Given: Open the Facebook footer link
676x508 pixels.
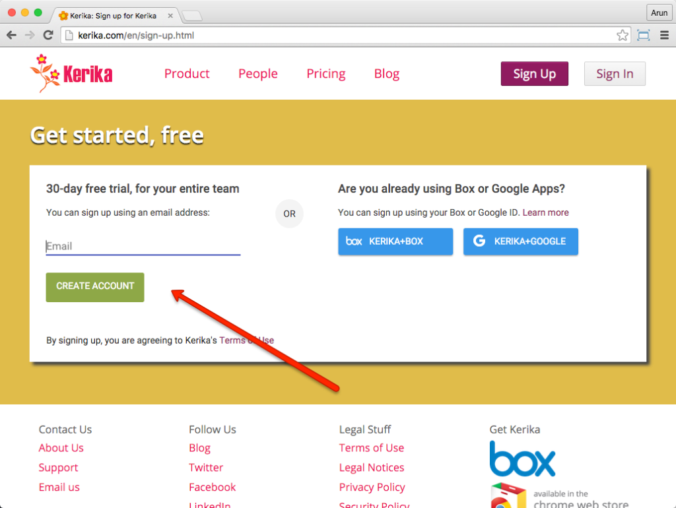Looking at the screenshot, I should 212,487.
